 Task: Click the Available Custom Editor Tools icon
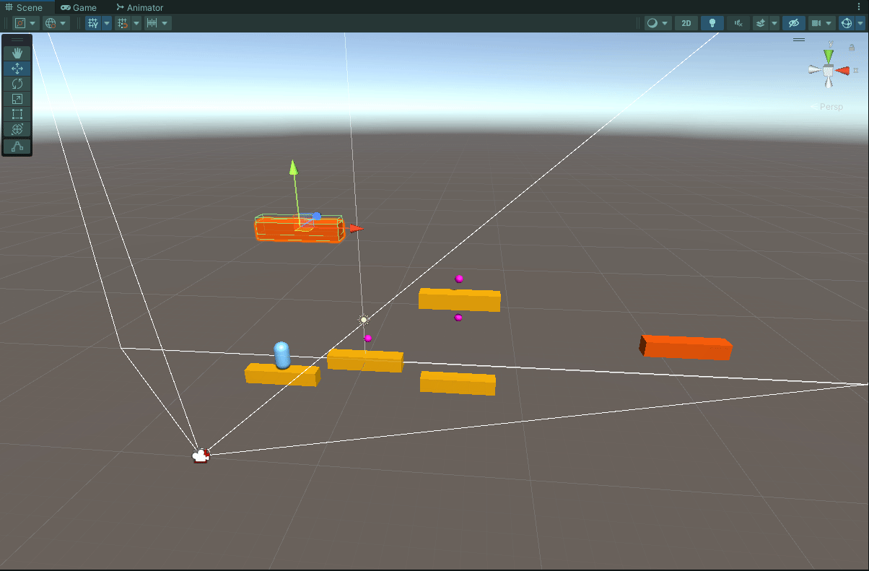coord(17,147)
